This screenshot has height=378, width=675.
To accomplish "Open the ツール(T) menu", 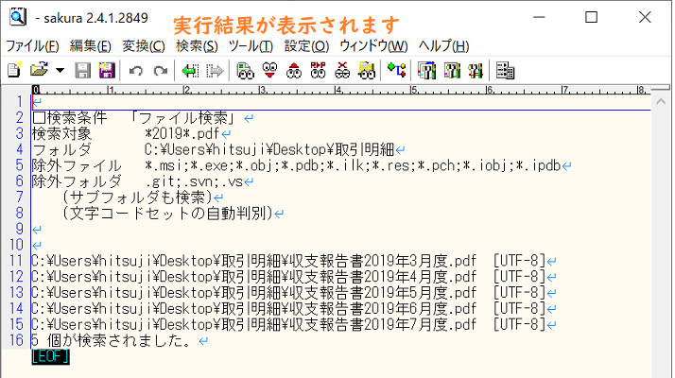I will [x=251, y=45].
